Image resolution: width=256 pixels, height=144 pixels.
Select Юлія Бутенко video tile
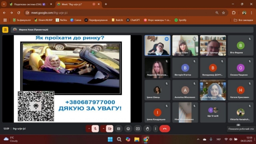[213, 90]
